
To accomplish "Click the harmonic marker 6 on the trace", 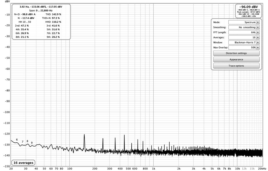I will pos(17,140).
